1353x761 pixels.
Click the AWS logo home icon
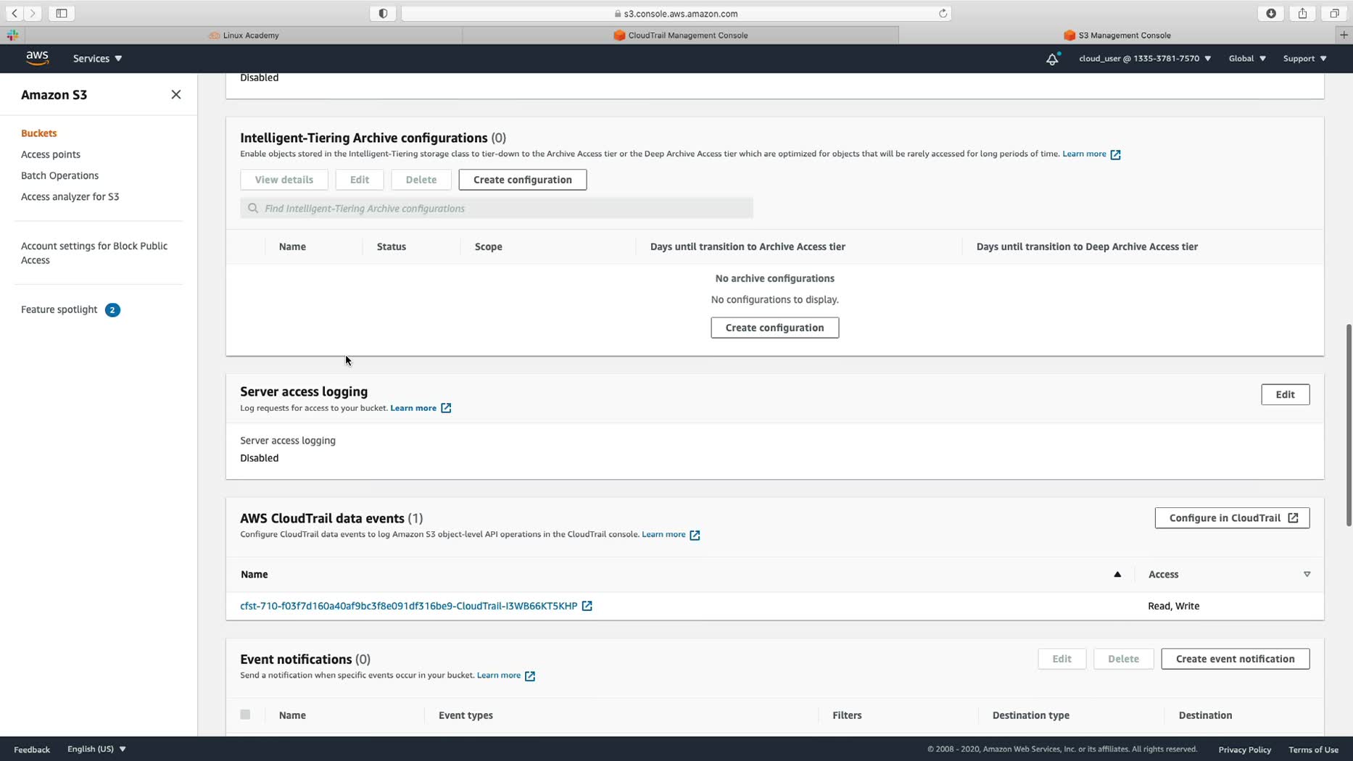[37, 58]
